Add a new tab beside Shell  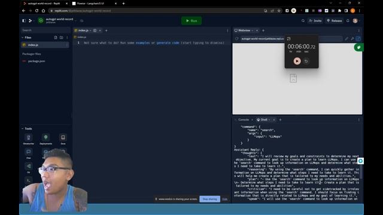tap(281, 119)
